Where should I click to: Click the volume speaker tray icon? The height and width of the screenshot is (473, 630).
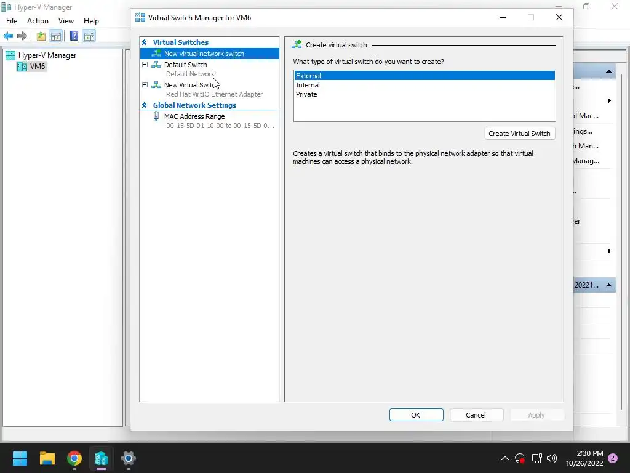tap(552, 458)
